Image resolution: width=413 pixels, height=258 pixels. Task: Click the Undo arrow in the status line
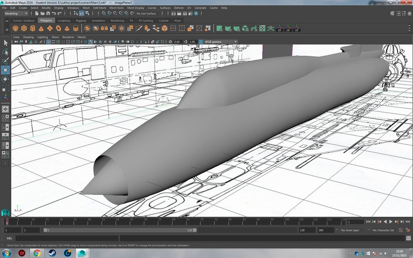tap(54, 13)
